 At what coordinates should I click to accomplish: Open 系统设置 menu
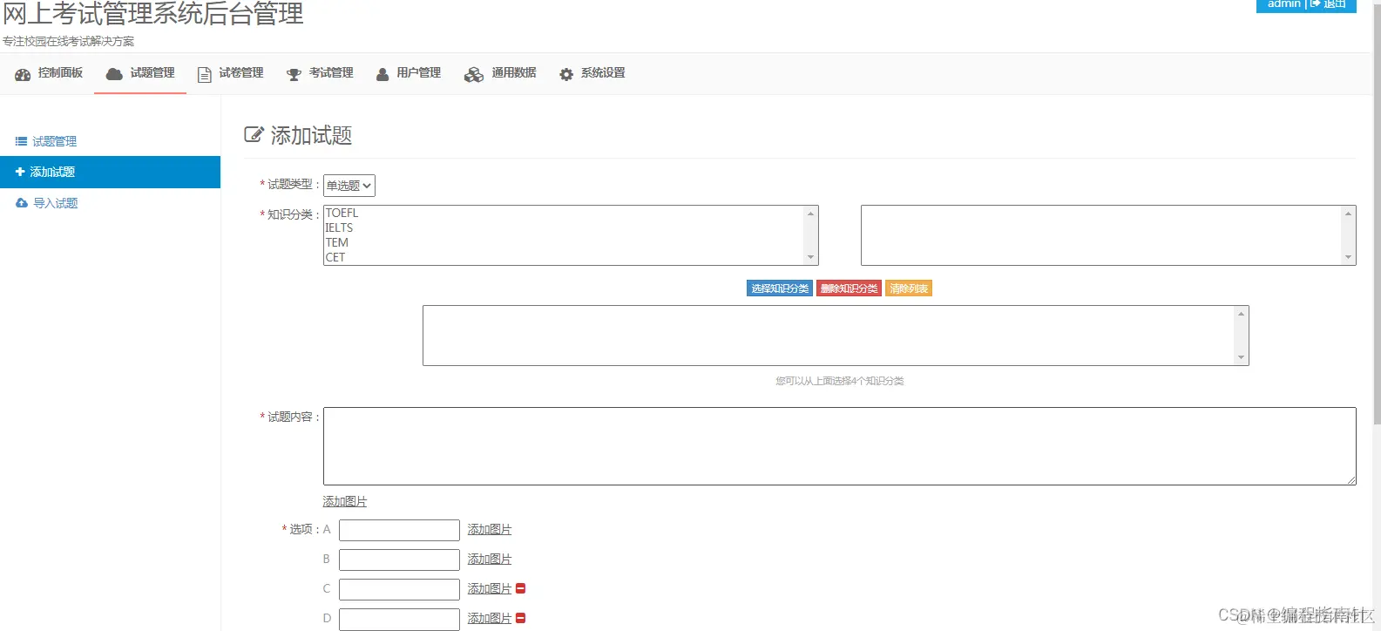pyautogui.click(x=603, y=73)
